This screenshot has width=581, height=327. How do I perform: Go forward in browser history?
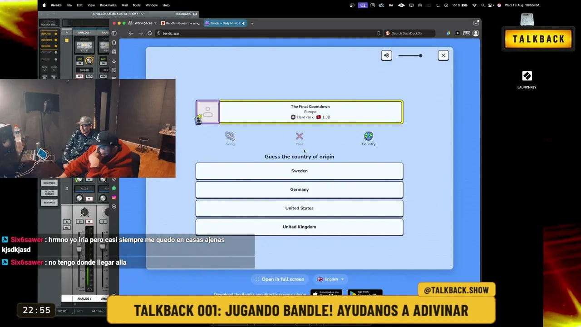click(140, 33)
